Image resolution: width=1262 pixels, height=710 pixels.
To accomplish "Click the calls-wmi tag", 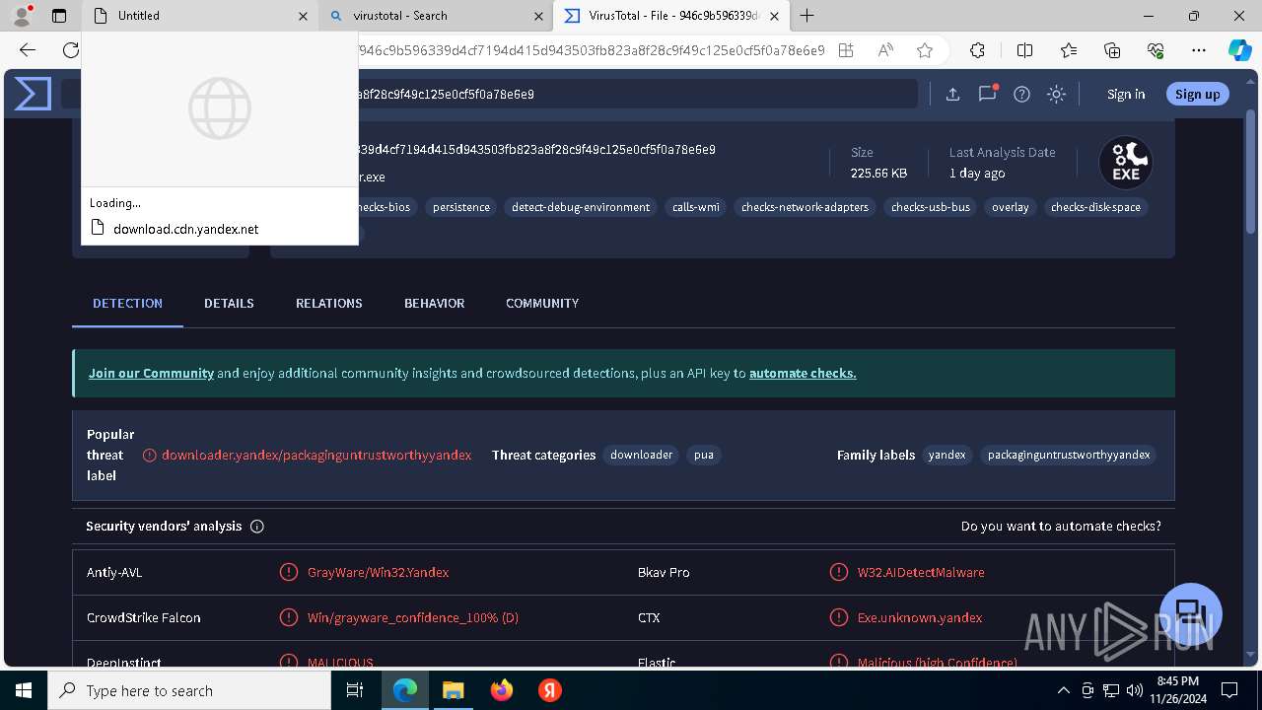I will tap(696, 207).
